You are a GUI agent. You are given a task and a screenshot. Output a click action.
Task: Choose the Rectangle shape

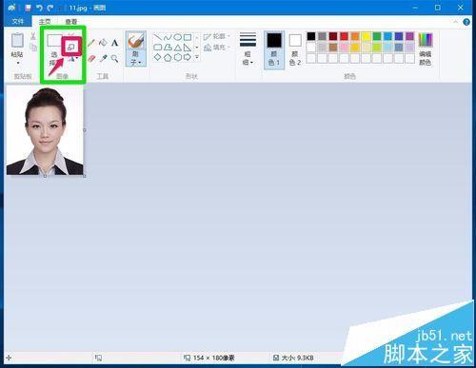click(188, 37)
